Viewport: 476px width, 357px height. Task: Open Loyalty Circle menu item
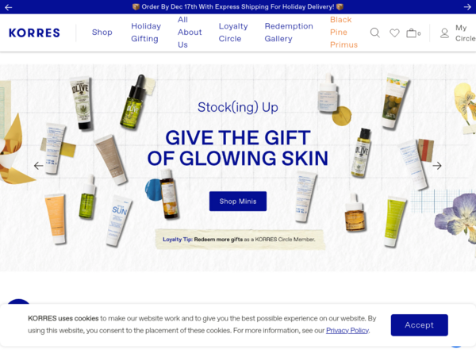coord(233,33)
